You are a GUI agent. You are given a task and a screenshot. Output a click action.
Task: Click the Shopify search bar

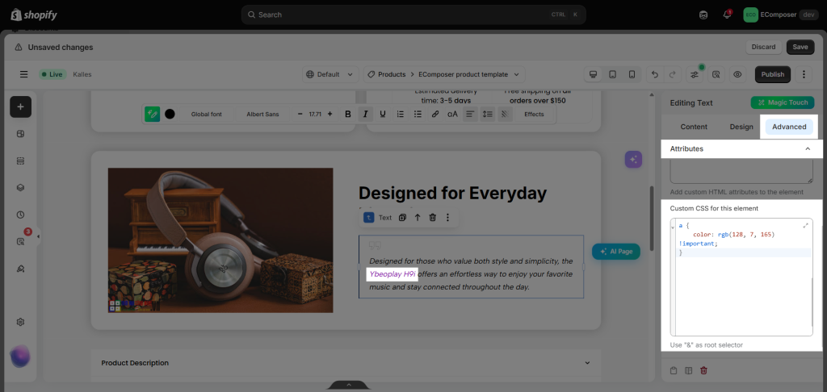click(413, 15)
